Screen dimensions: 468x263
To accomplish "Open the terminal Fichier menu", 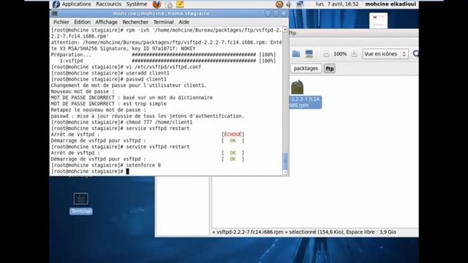I will click(x=61, y=22).
